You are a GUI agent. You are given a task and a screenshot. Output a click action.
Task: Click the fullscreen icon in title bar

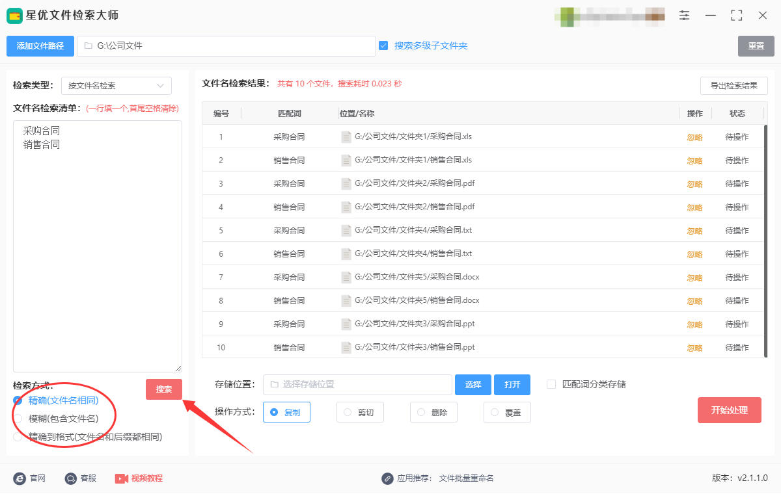click(737, 15)
